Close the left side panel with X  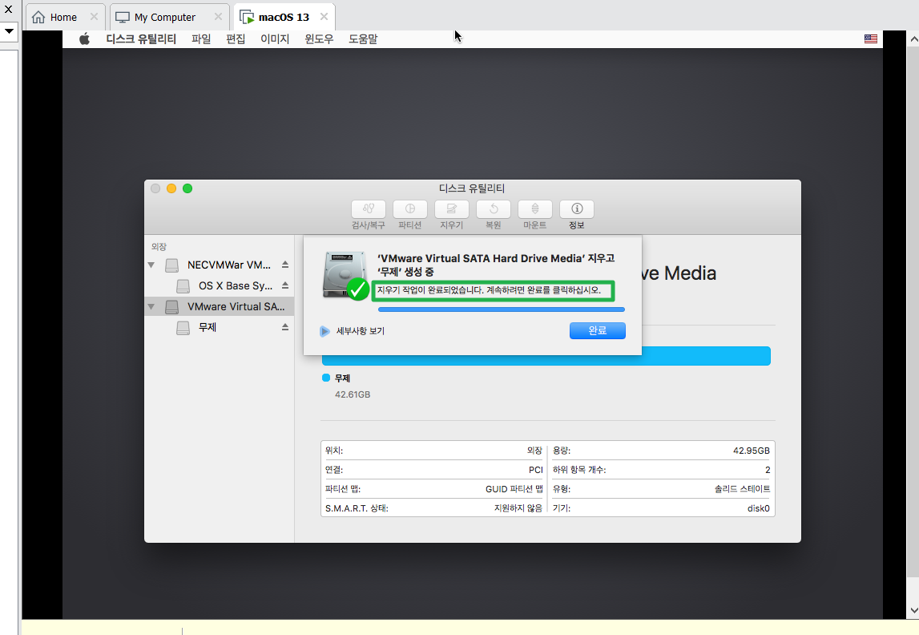[x=8, y=9]
